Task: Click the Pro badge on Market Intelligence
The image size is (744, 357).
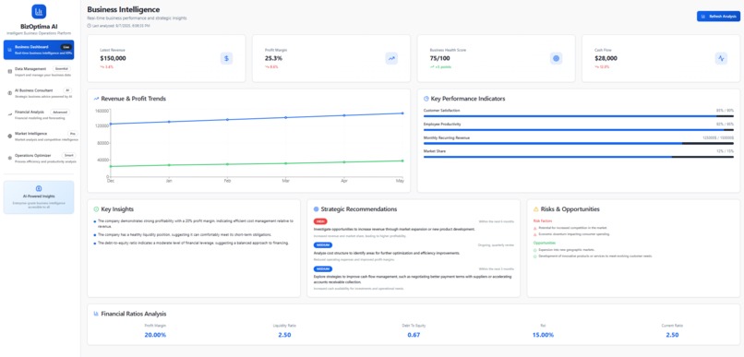Action: coord(72,134)
